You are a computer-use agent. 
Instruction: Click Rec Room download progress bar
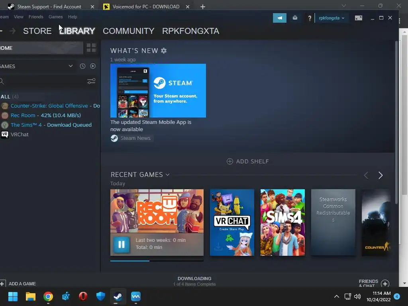point(157,261)
